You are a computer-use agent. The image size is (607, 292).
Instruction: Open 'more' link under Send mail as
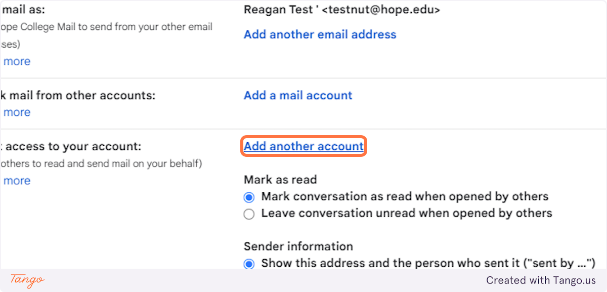17,61
